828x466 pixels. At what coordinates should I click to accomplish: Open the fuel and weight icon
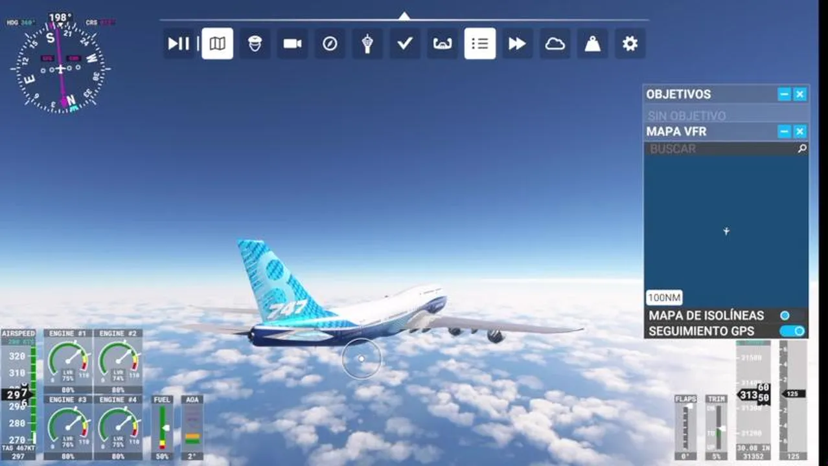tap(593, 43)
